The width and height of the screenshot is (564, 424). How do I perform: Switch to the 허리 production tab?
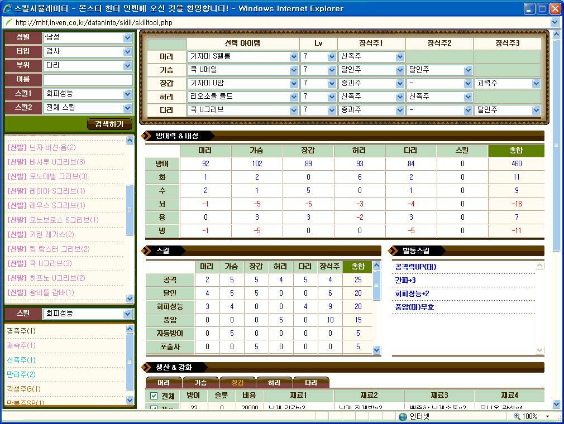274,383
